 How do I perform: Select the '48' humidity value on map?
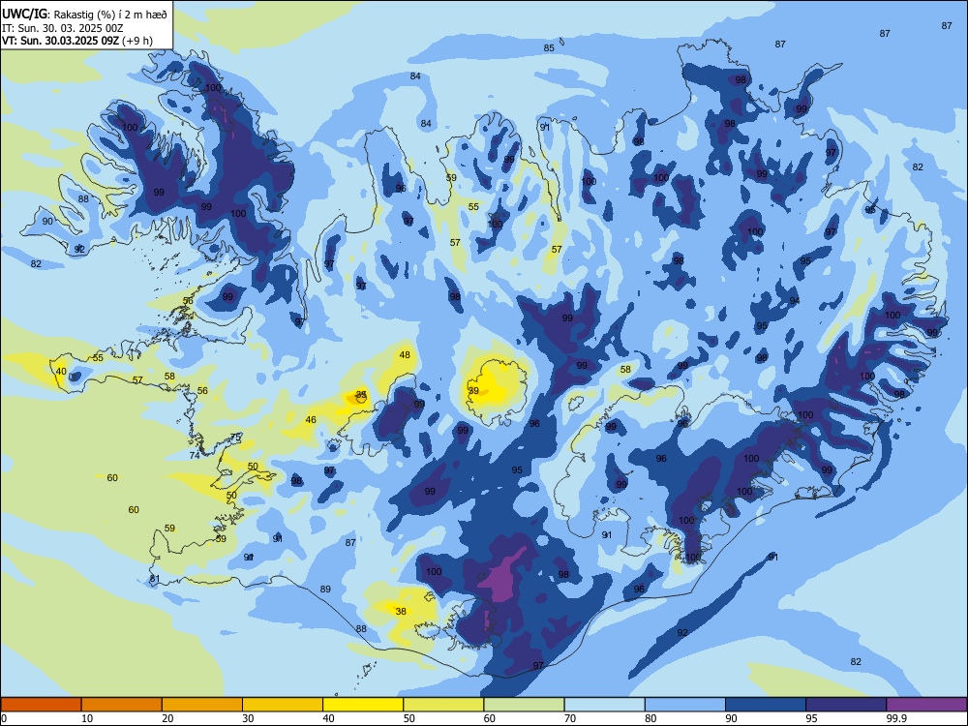click(405, 354)
